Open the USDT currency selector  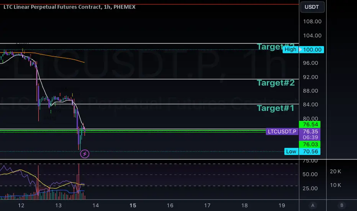coord(313,7)
